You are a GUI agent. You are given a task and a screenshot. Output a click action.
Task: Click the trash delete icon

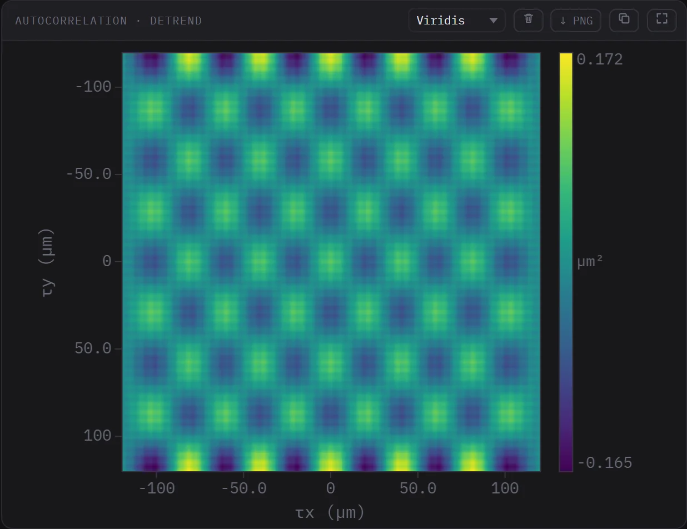pyautogui.click(x=528, y=21)
